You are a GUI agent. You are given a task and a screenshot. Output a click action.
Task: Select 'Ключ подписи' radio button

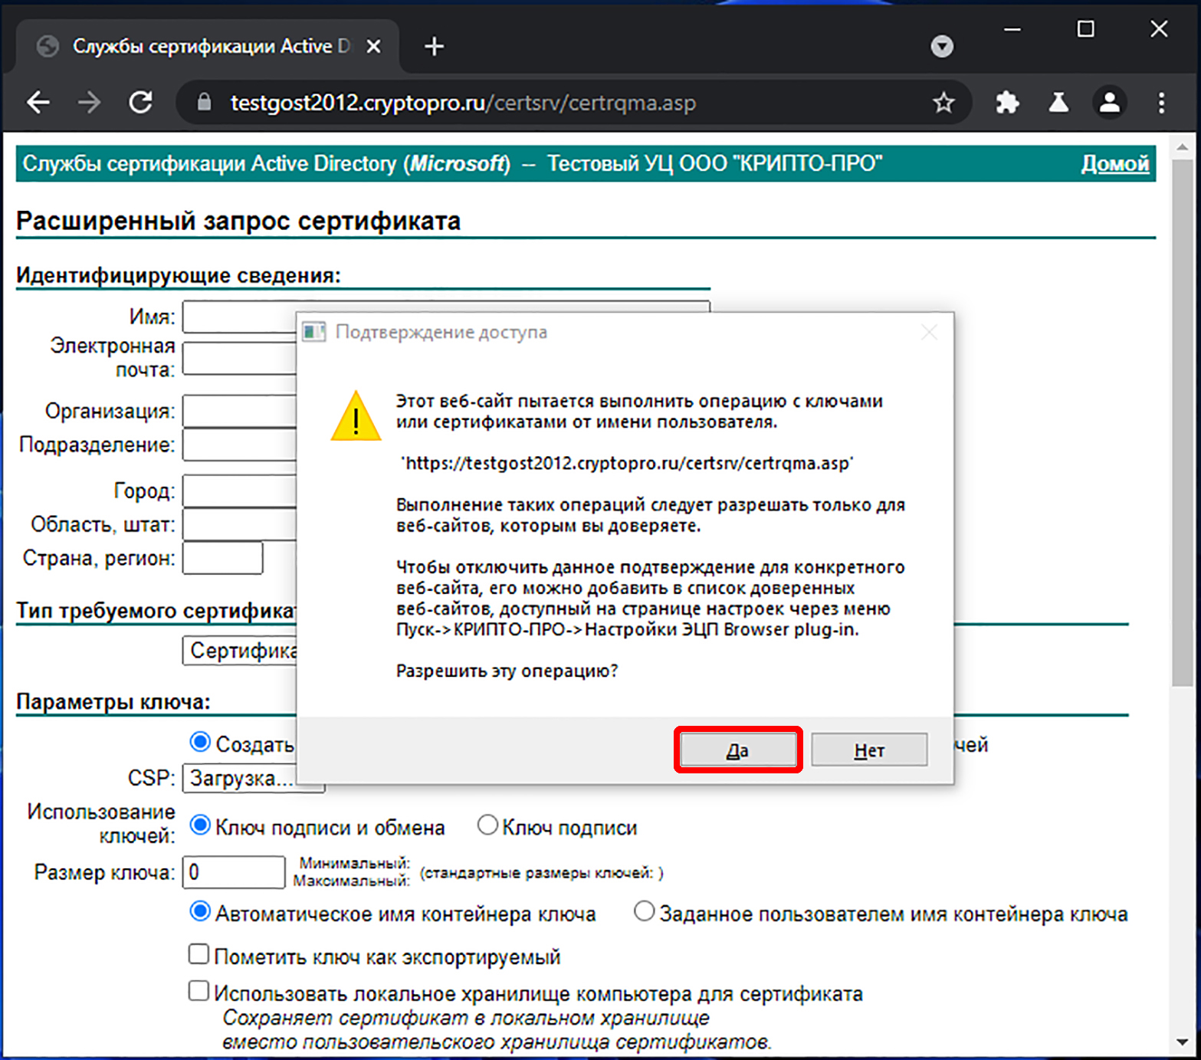487,825
